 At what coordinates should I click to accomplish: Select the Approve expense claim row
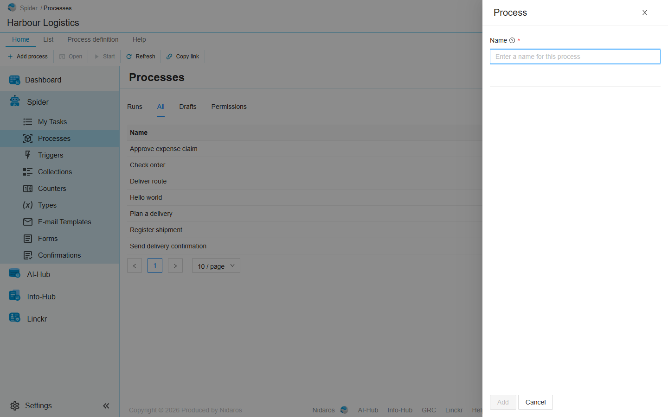[305, 149]
